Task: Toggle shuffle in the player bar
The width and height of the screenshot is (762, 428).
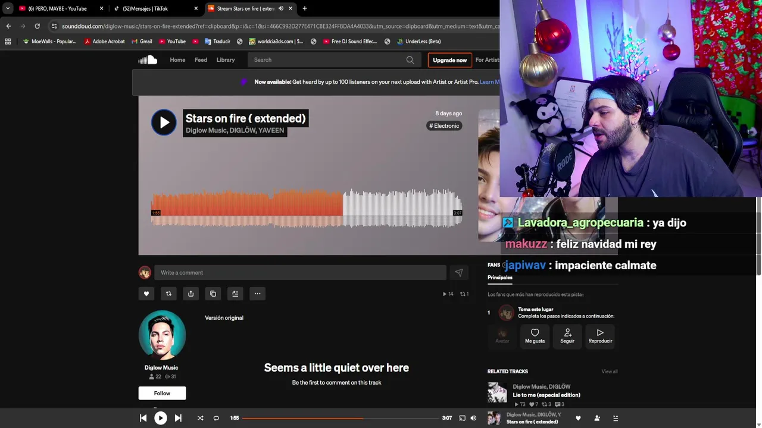Action: (x=200, y=418)
